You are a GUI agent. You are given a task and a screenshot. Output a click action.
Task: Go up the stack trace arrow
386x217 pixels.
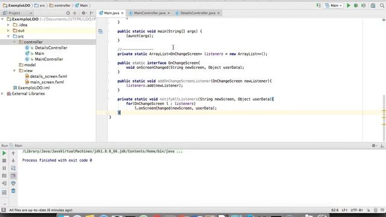pyautogui.click(x=13, y=153)
